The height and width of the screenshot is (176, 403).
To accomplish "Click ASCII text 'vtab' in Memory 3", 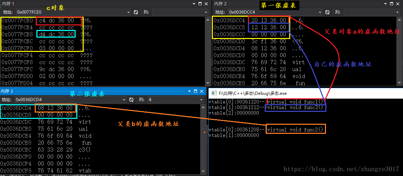I will [85, 170].
